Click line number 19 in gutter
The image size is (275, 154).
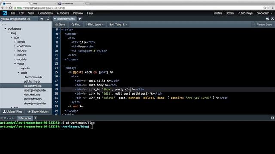tap(56, 89)
